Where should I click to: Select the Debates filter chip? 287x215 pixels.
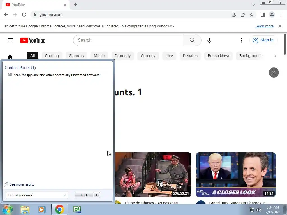tap(190, 56)
